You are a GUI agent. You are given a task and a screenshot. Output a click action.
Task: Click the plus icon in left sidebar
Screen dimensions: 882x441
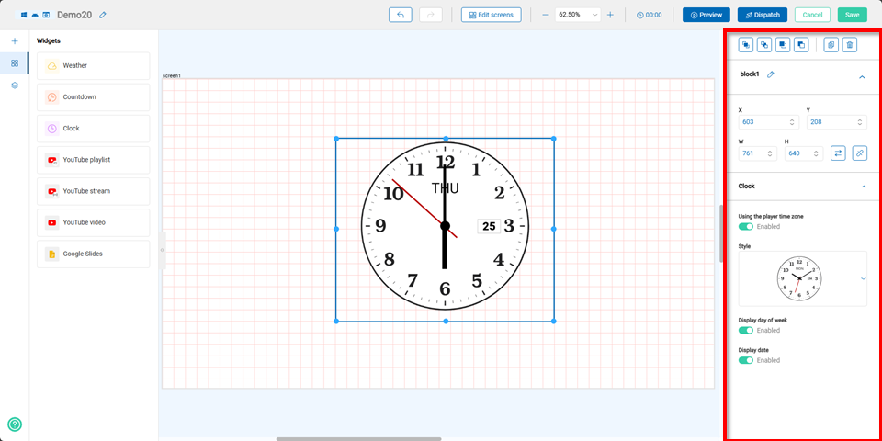coord(15,41)
